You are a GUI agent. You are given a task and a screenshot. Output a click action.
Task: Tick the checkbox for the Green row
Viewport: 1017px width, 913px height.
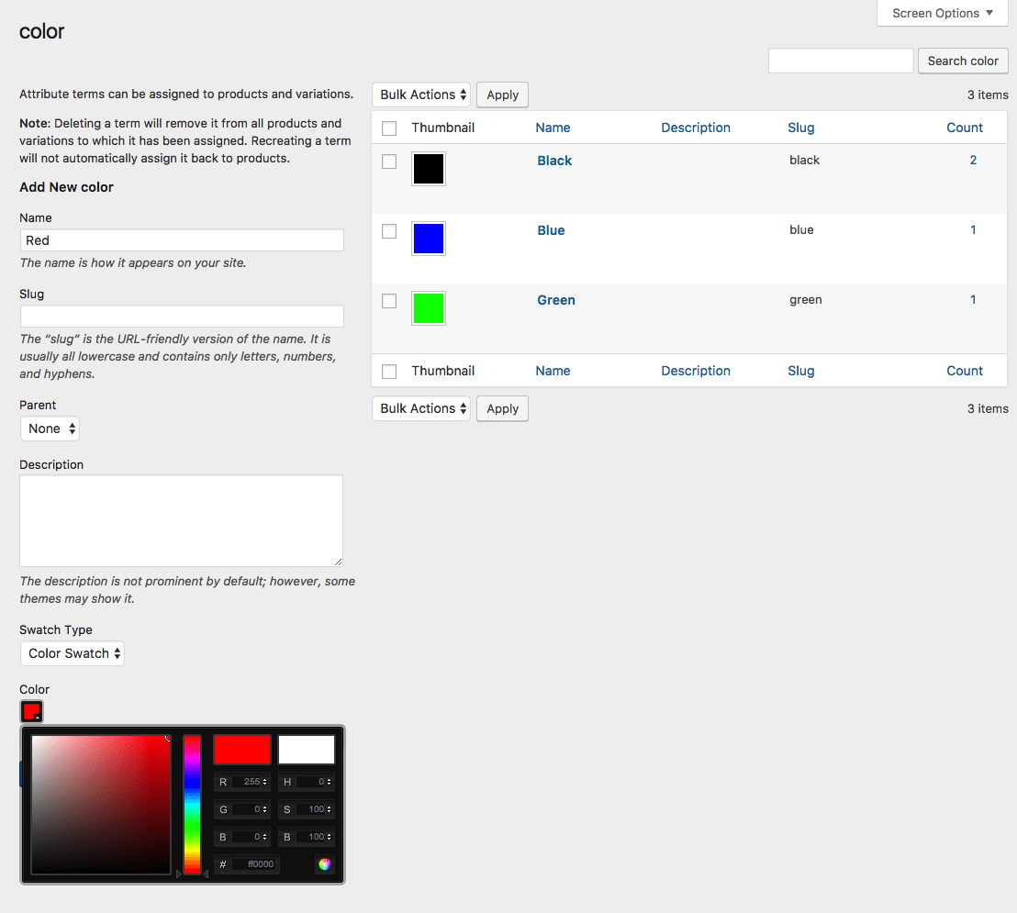[389, 301]
